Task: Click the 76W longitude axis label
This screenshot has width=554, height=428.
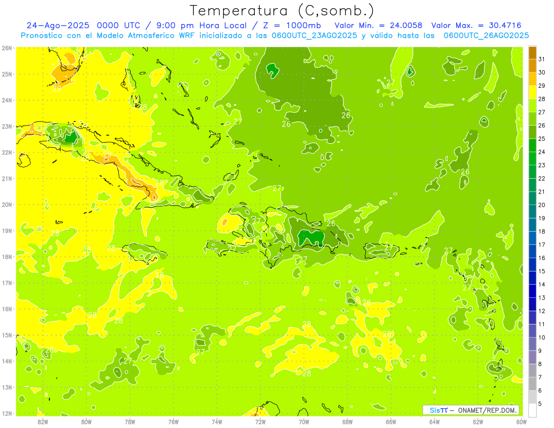Action: (x=174, y=421)
